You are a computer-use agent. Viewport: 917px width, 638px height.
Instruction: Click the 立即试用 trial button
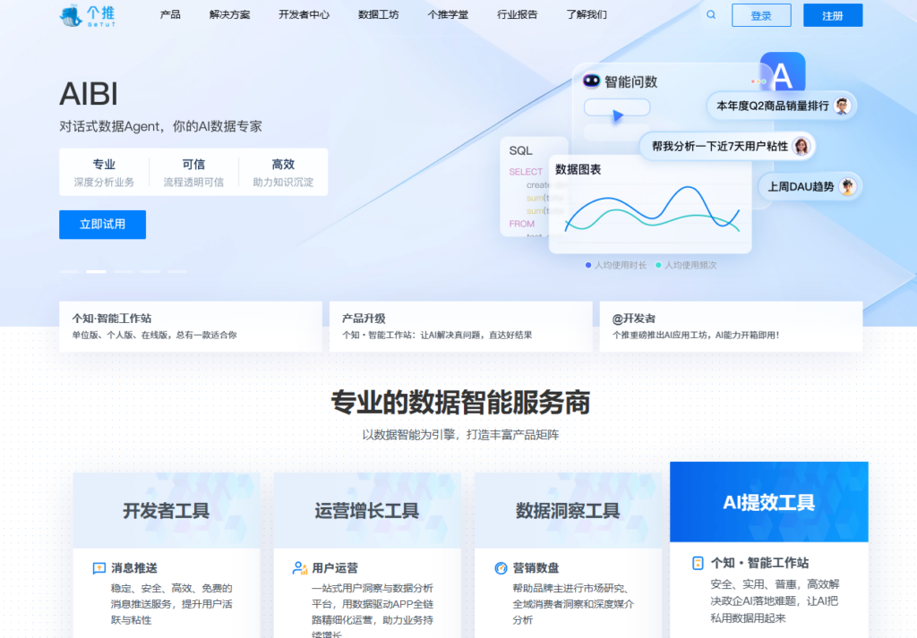tap(102, 225)
